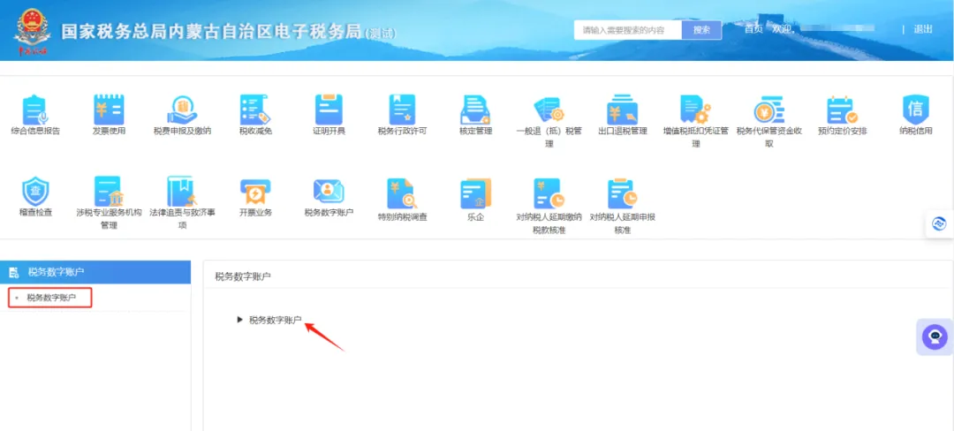This screenshot has width=954, height=431.
Task: Select 税务数字账户 item in the left sidebar
Action: click(x=49, y=298)
